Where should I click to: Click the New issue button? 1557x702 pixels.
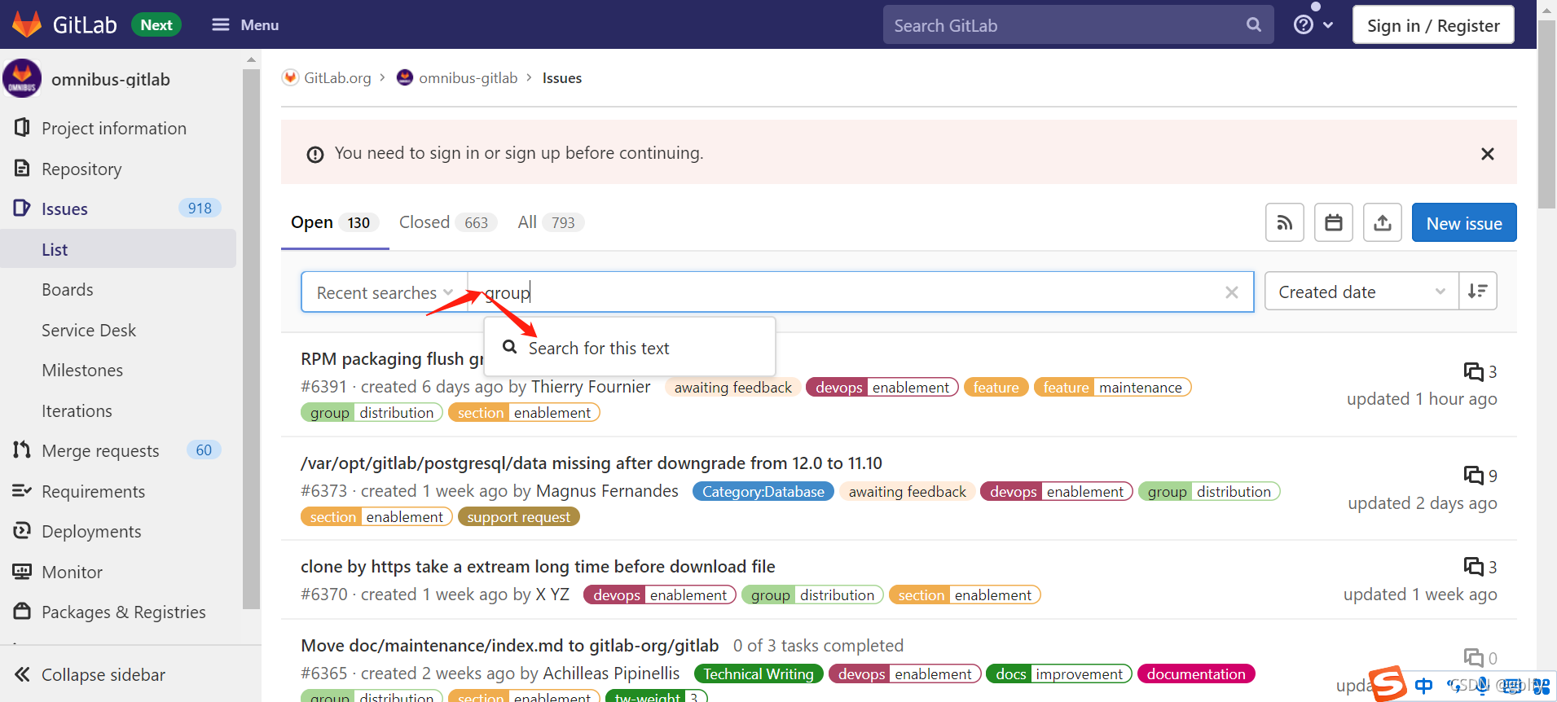click(1464, 222)
